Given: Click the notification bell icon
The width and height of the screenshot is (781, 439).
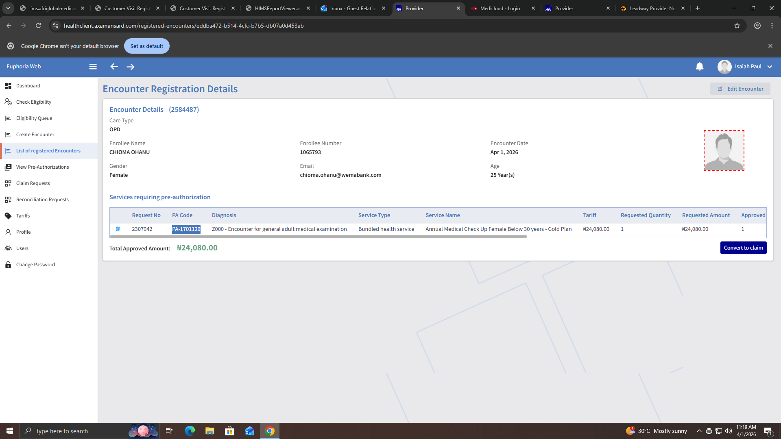Looking at the screenshot, I should (x=699, y=67).
